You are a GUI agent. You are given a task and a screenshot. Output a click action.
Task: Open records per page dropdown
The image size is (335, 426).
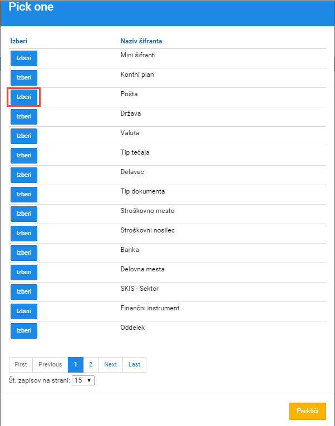pyautogui.click(x=83, y=380)
